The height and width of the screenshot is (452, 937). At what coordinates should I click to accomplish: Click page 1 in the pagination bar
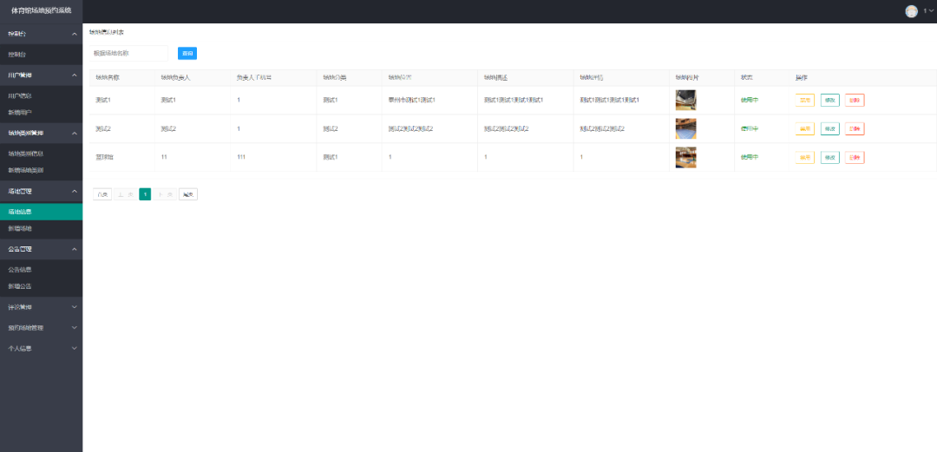[145, 194]
